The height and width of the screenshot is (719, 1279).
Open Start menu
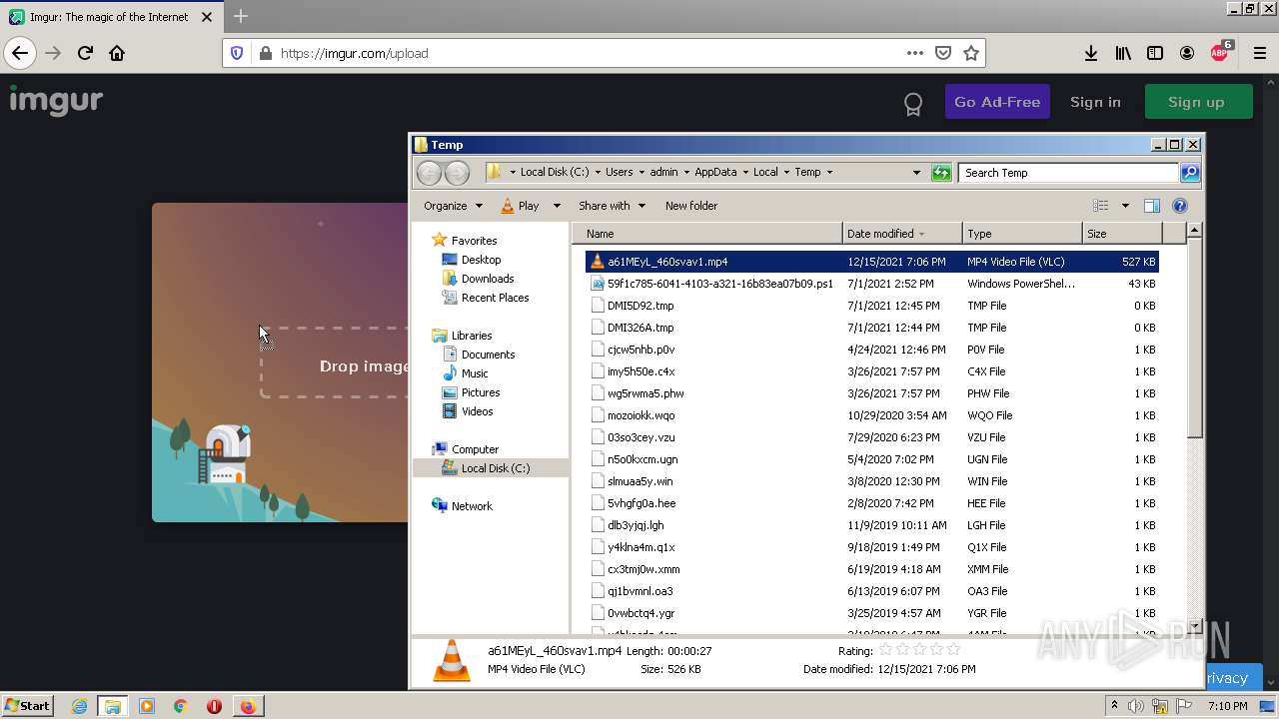click(28, 705)
